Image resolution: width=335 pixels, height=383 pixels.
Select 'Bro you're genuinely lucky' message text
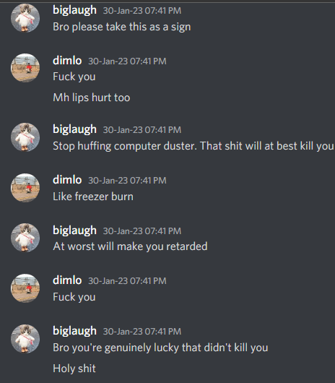160,348
